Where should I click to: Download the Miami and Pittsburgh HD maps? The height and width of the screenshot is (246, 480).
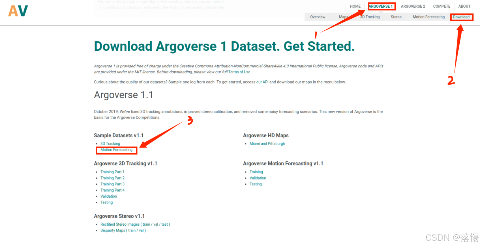[267, 143]
